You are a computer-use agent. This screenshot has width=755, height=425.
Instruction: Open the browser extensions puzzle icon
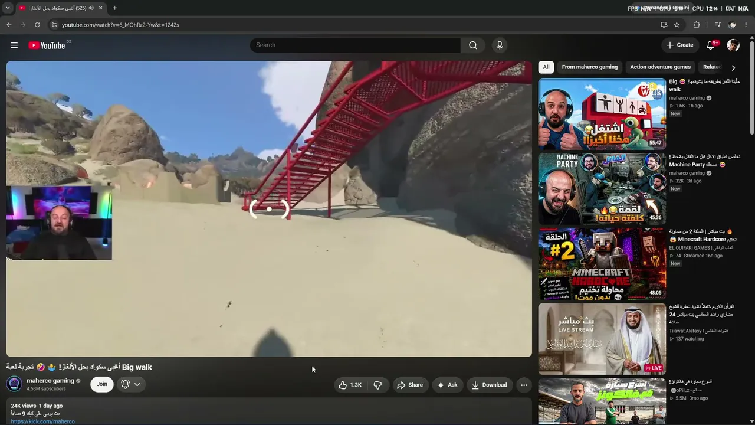coord(697,25)
